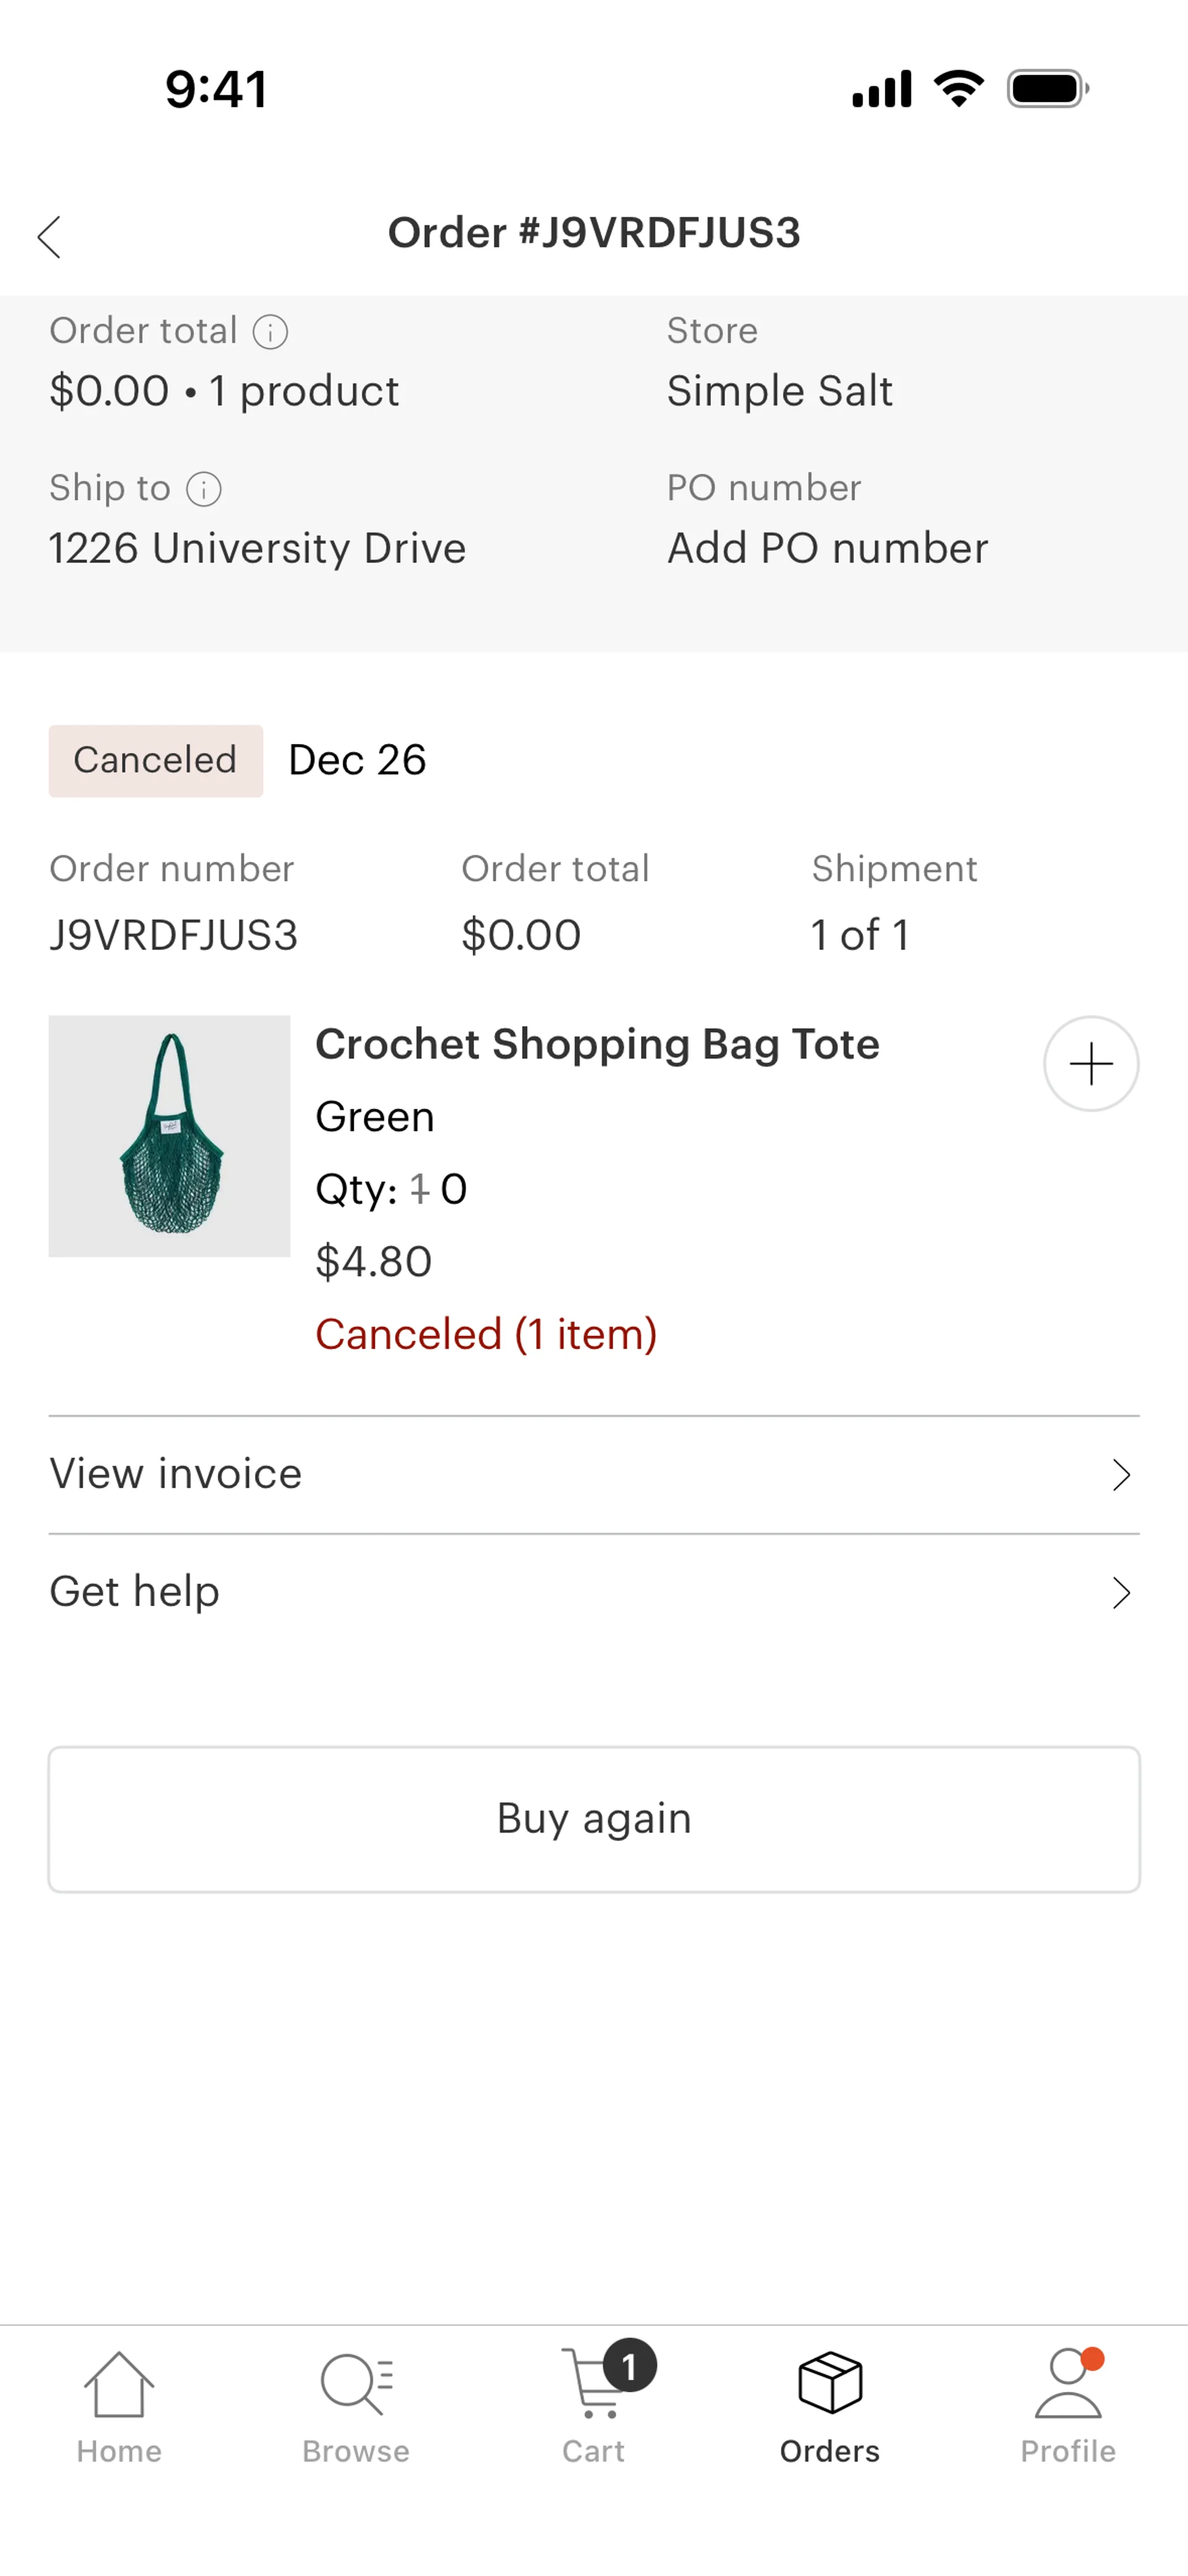This screenshot has width=1188, height=2576.
Task: Open the green tote product thumbnail
Action: coord(170,1136)
